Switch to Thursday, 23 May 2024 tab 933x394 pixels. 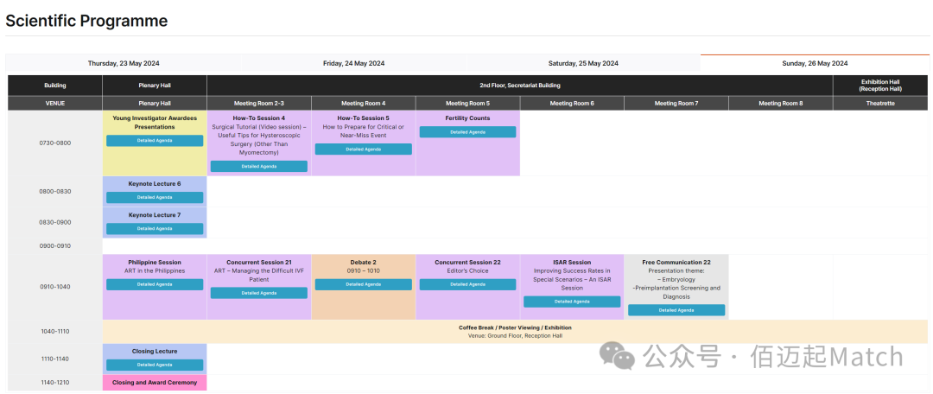[123, 63]
